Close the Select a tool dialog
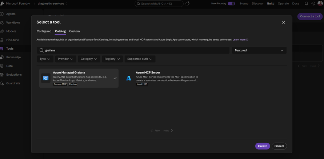324x159 pixels. click(284, 22)
